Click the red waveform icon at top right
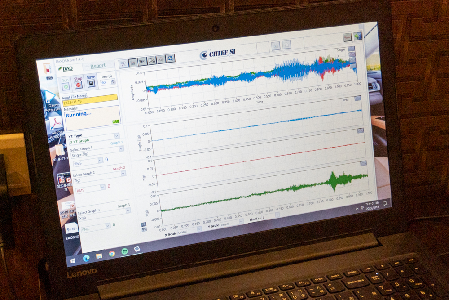 pos(348,37)
